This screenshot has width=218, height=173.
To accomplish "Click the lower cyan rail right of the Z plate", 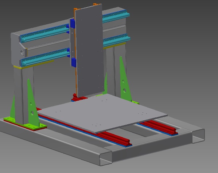I will pos(117,40).
